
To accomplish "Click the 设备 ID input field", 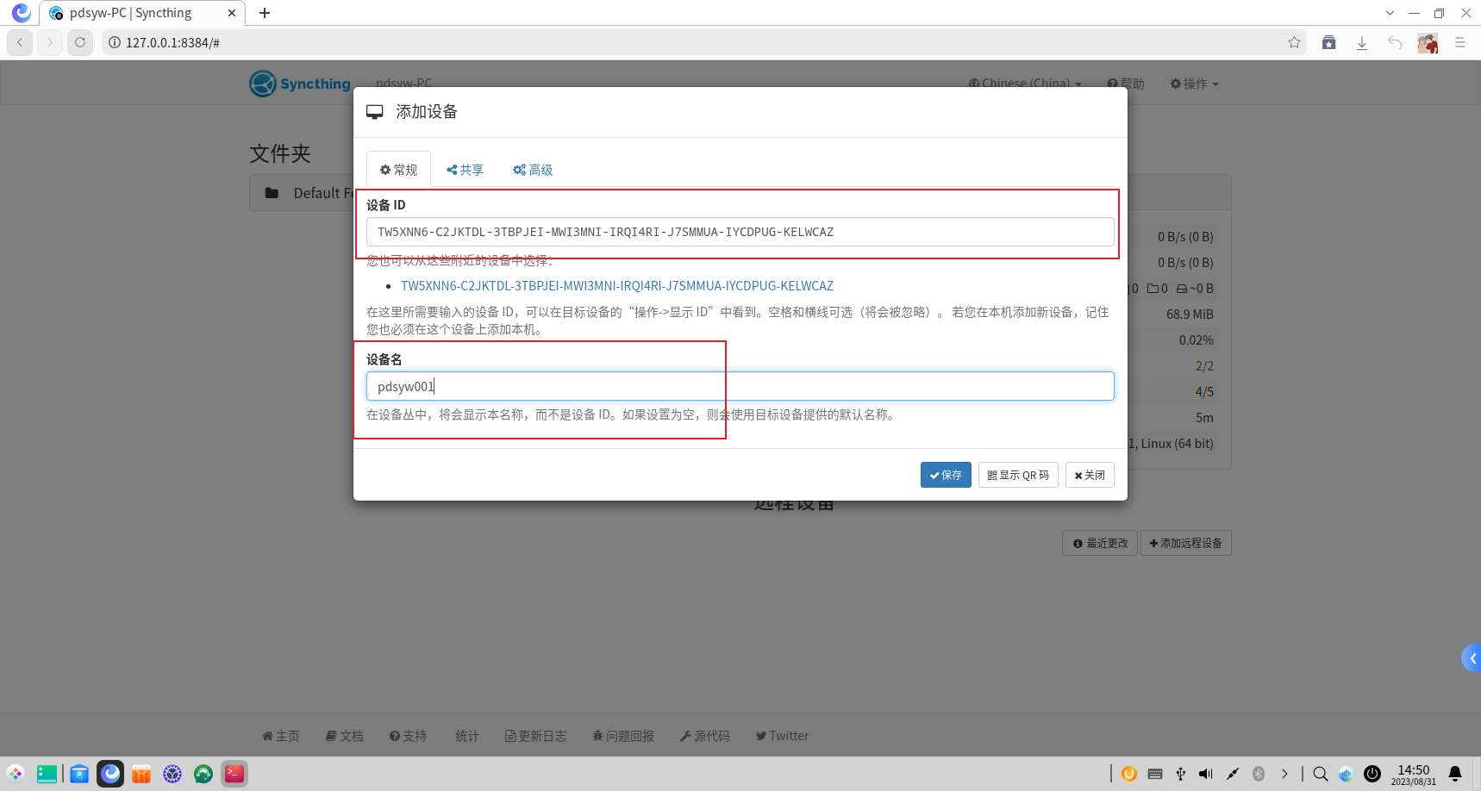I will click(x=740, y=232).
